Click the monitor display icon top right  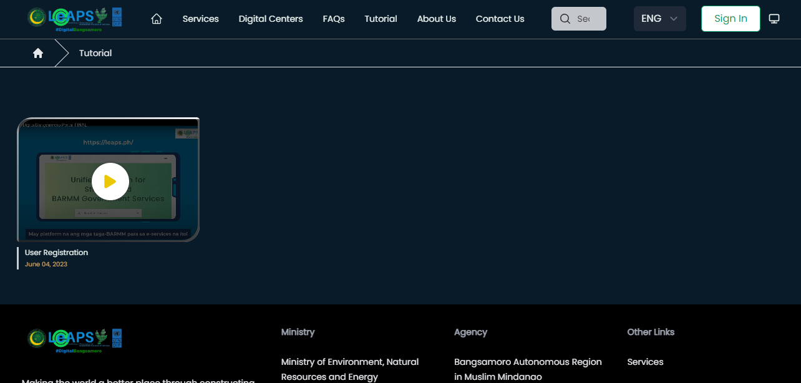[774, 19]
